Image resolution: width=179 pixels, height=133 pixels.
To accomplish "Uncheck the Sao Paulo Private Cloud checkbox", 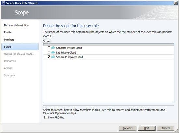I will [49, 57].
